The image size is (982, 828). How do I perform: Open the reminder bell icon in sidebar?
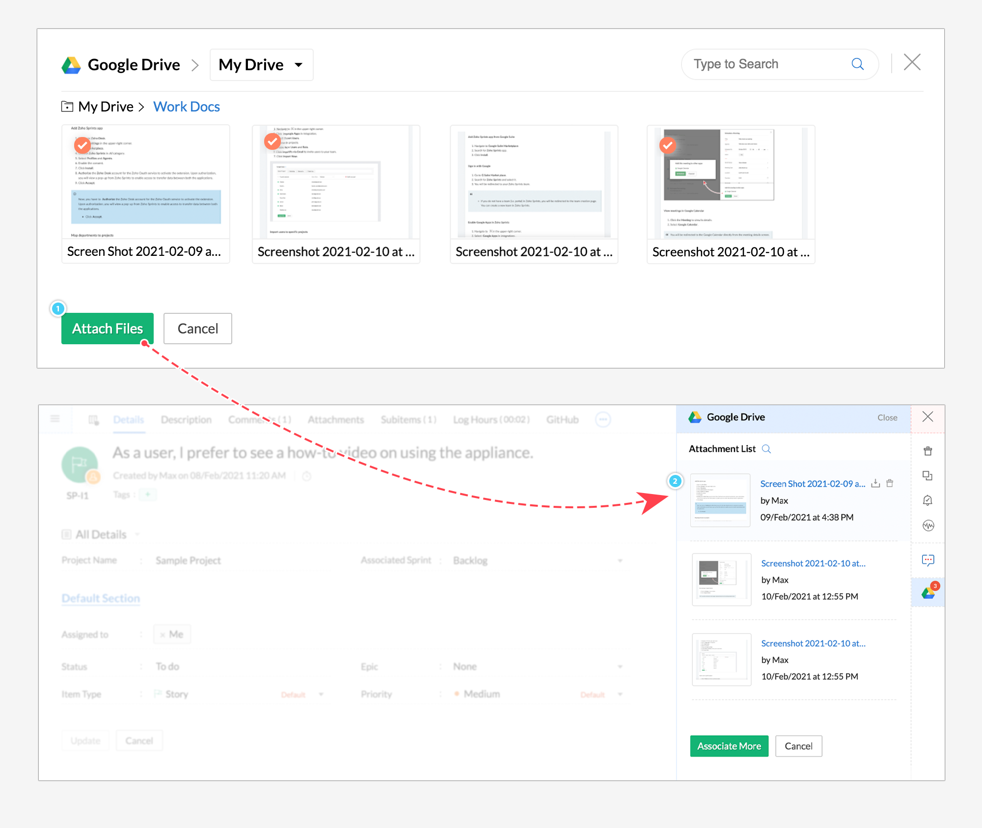927,500
